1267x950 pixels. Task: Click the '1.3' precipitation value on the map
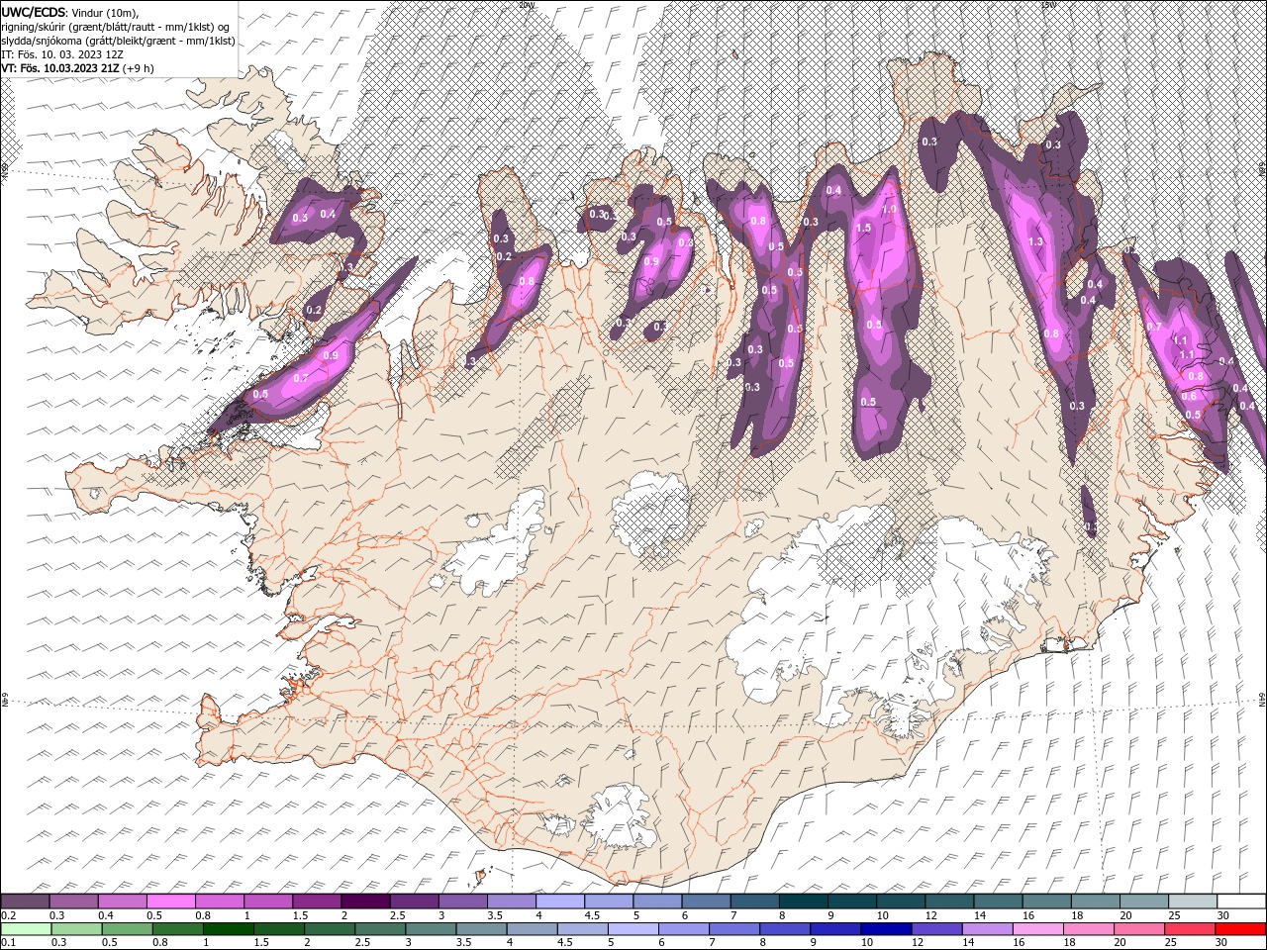pyautogui.click(x=1036, y=241)
